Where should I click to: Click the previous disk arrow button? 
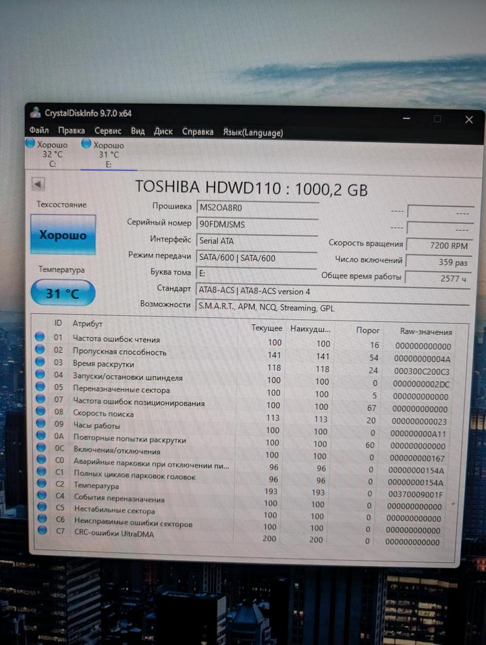(x=38, y=184)
